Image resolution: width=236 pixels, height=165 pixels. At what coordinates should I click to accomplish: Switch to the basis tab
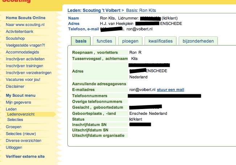(x=81, y=41)
